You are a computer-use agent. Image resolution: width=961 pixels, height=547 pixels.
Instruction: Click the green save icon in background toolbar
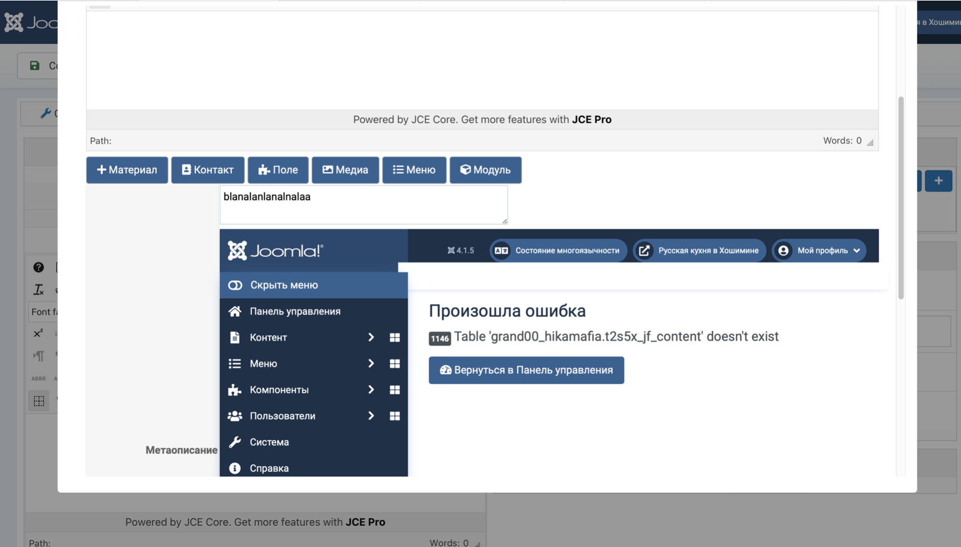coord(34,65)
